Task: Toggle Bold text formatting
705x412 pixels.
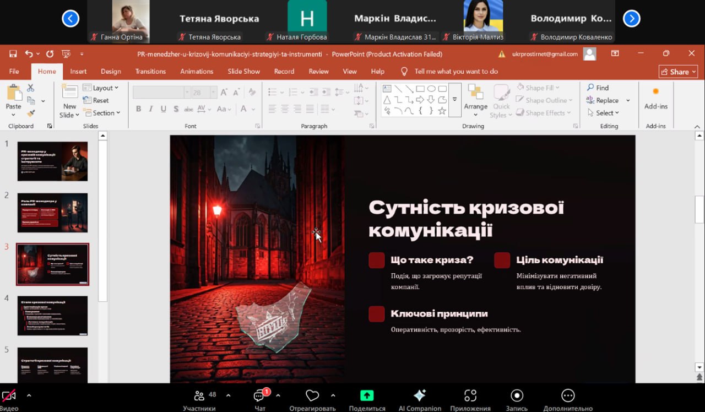Action: (139, 109)
